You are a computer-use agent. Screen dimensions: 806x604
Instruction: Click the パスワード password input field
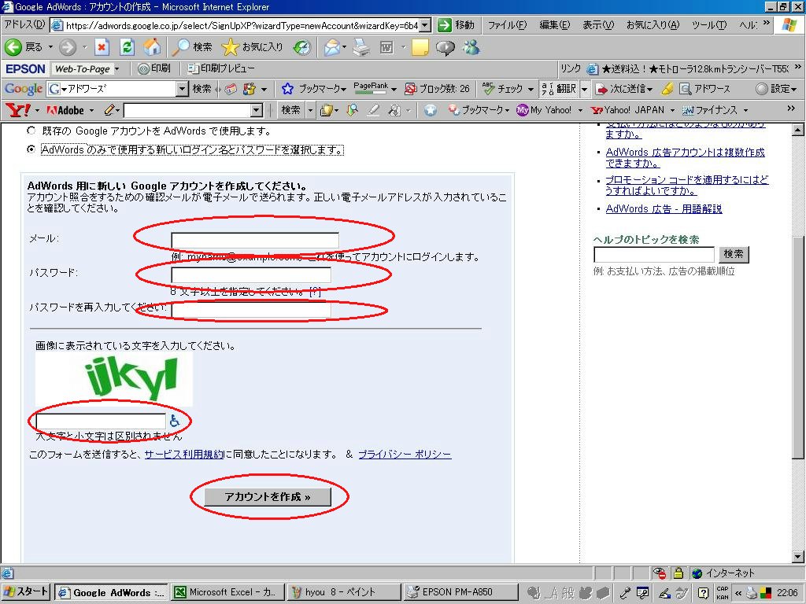pyautogui.click(x=251, y=274)
